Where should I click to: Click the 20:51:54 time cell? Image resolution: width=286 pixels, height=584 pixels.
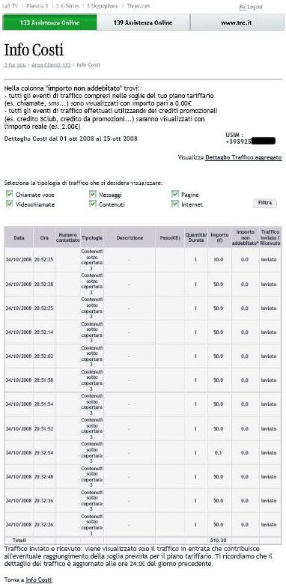tap(44, 404)
